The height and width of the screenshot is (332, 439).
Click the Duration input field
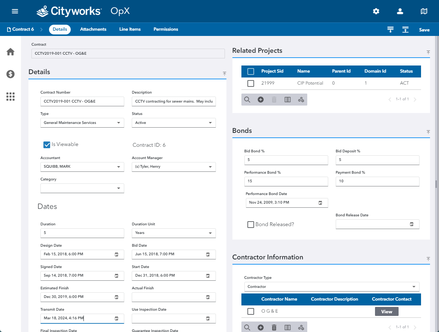(82, 233)
